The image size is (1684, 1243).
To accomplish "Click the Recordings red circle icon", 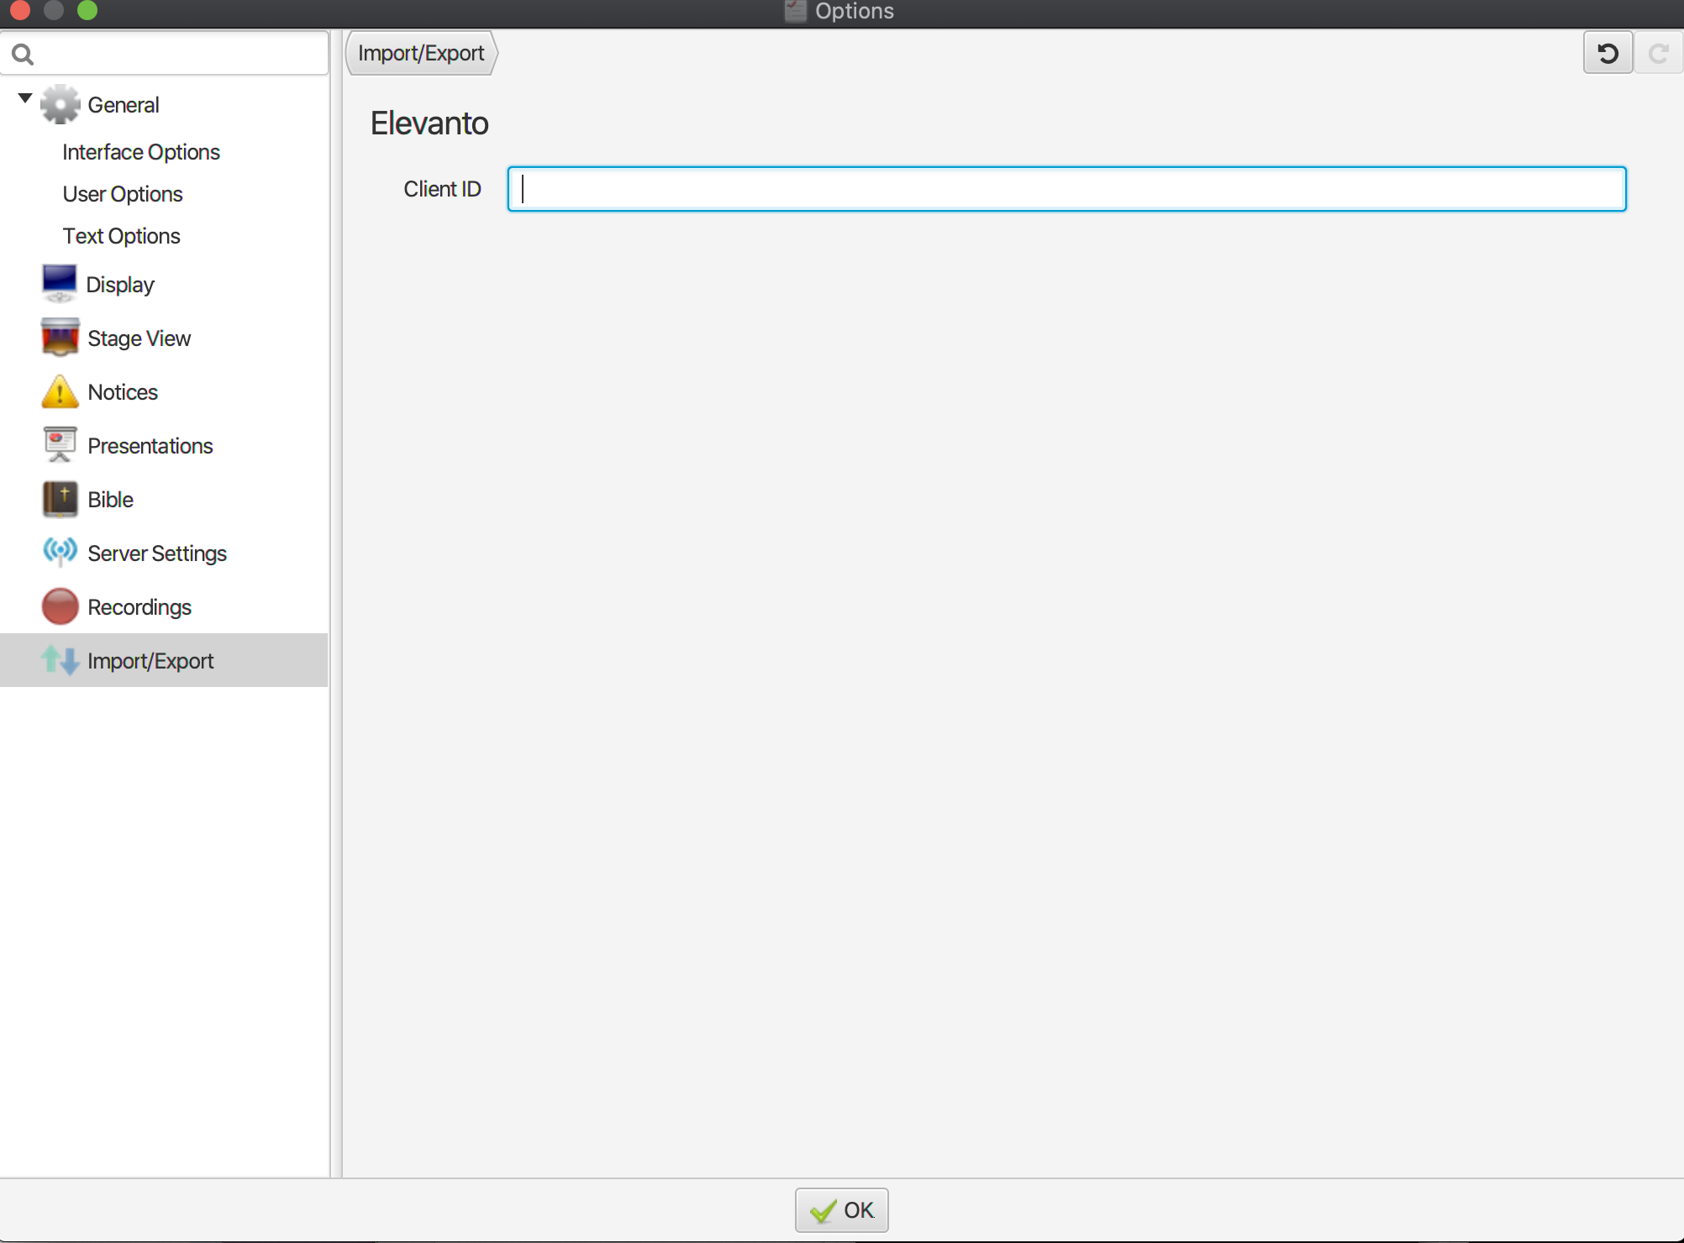I will point(60,606).
